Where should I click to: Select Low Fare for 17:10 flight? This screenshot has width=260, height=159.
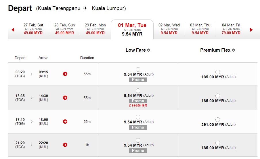(x=138, y=117)
